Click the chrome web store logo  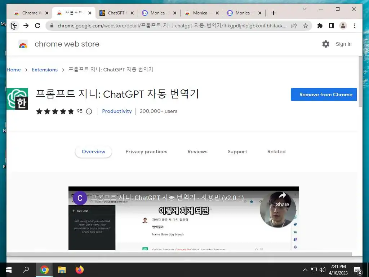(x=23, y=44)
